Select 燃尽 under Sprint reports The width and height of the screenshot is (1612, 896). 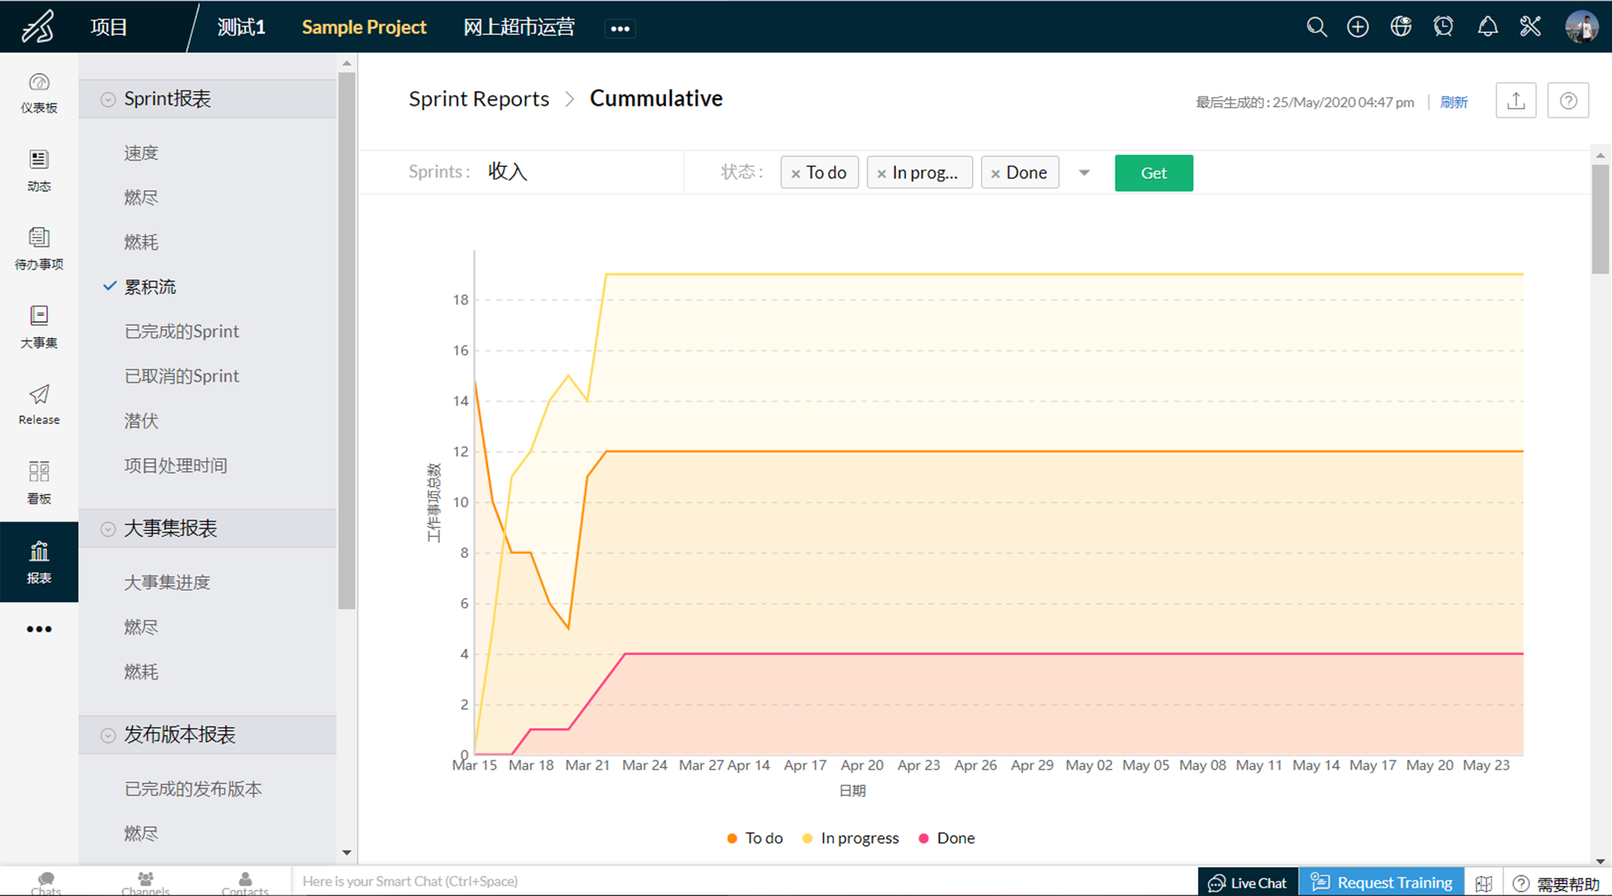tap(141, 198)
